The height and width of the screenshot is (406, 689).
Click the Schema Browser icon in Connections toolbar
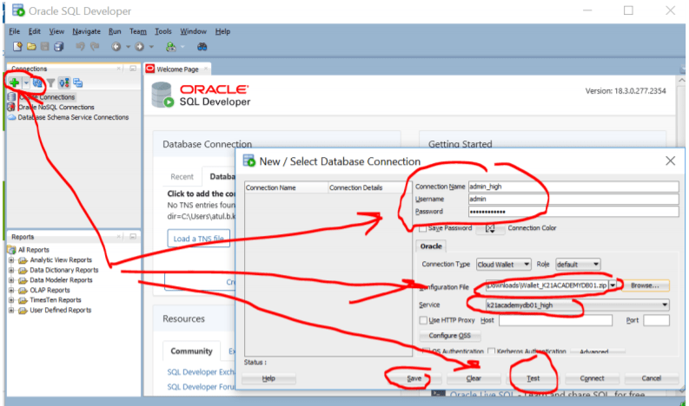[x=64, y=82]
